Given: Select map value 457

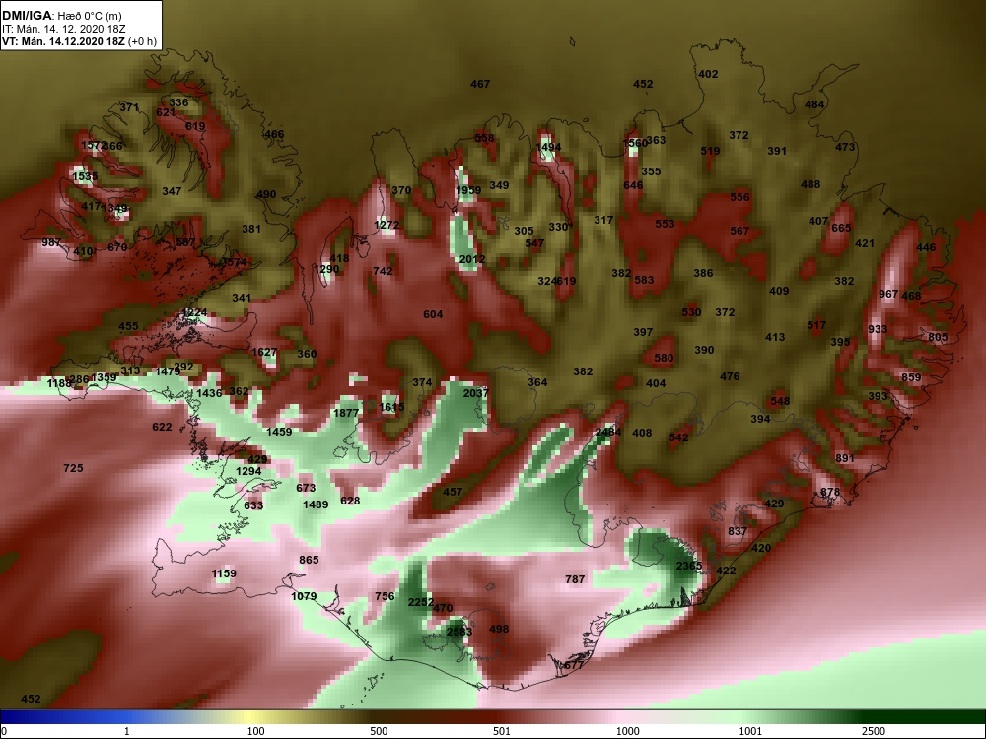Looking at the screenshot, I should click(453, 492).
